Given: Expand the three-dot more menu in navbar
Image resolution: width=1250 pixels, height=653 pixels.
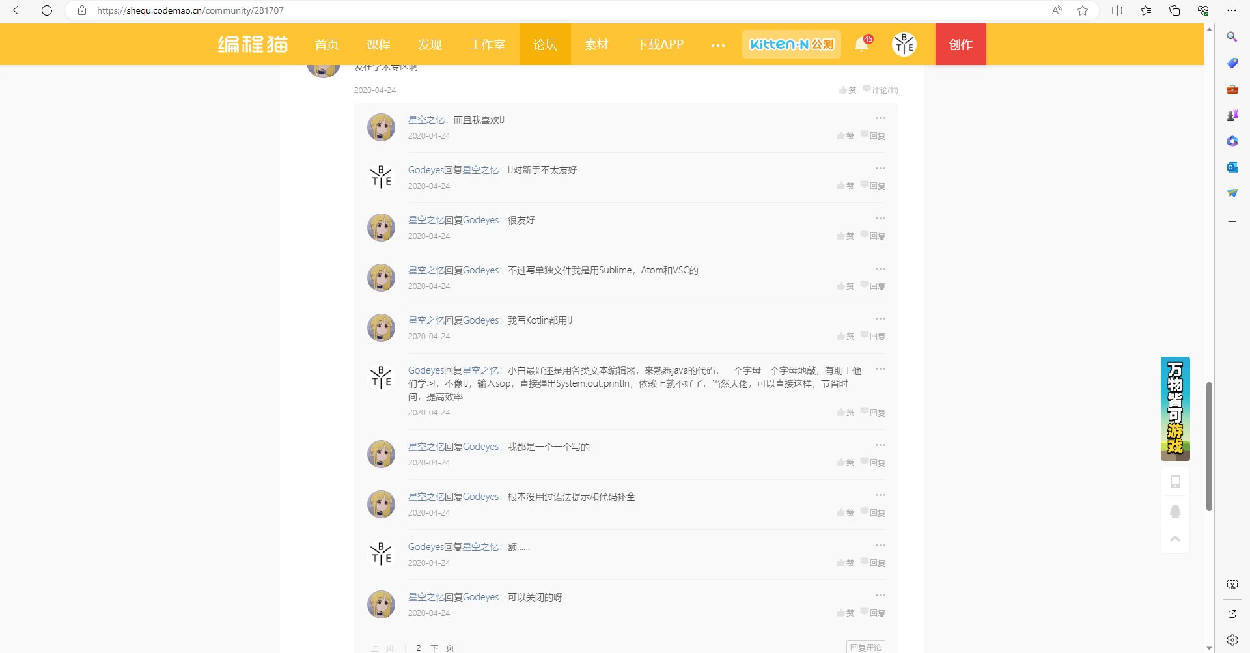Looking at the screenshot, I should click(x=718, y=45).
